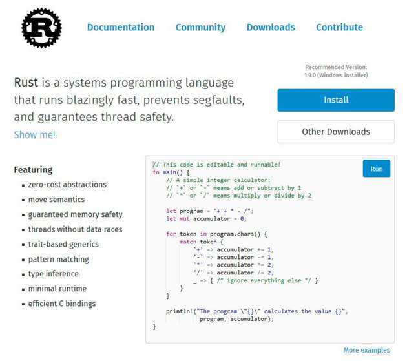The height and width of the screenshot is (361, 407).
Task: Click the '1.9.0 (Windows installer)' text
Action: point(336,76)
